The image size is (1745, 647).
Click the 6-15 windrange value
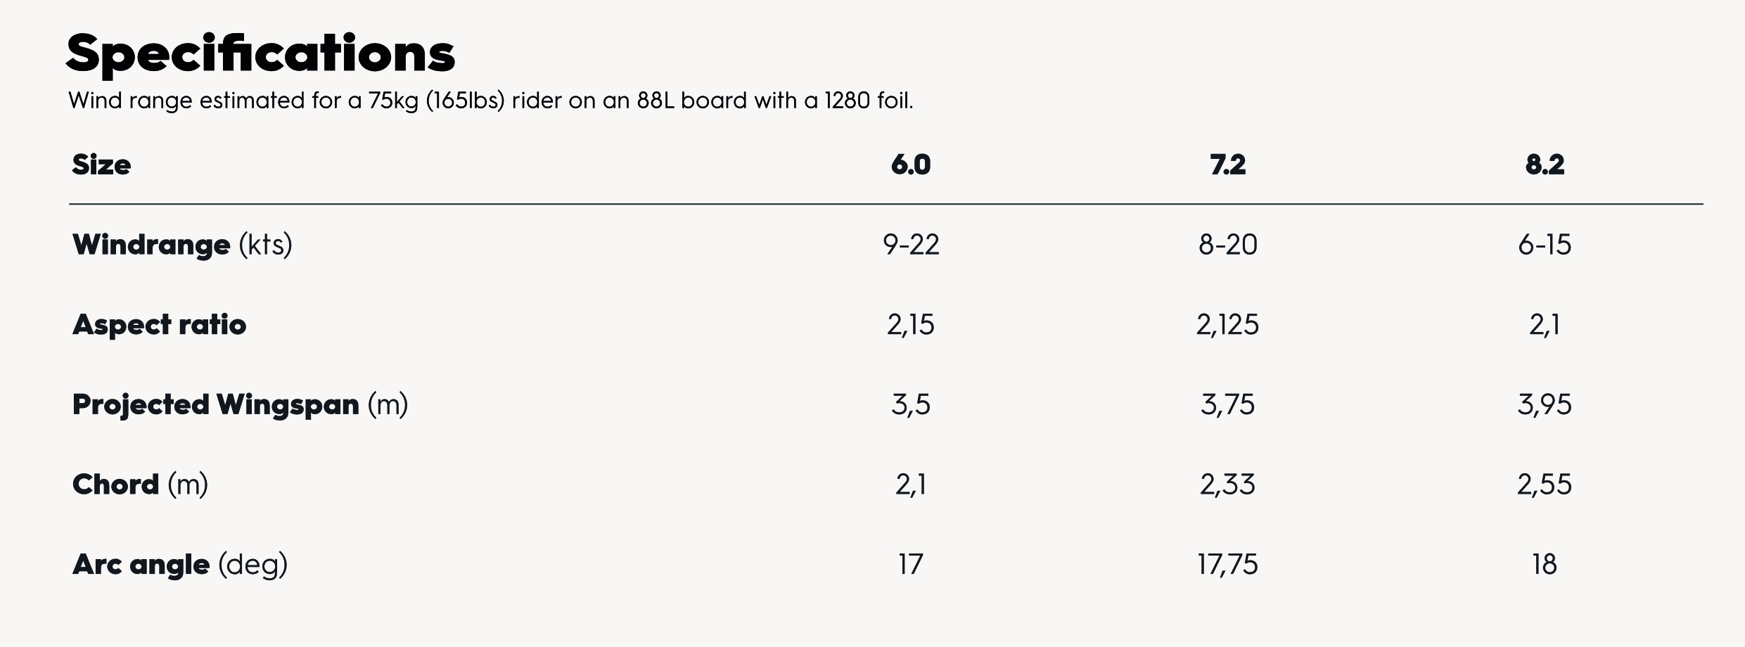point(1545,245)
